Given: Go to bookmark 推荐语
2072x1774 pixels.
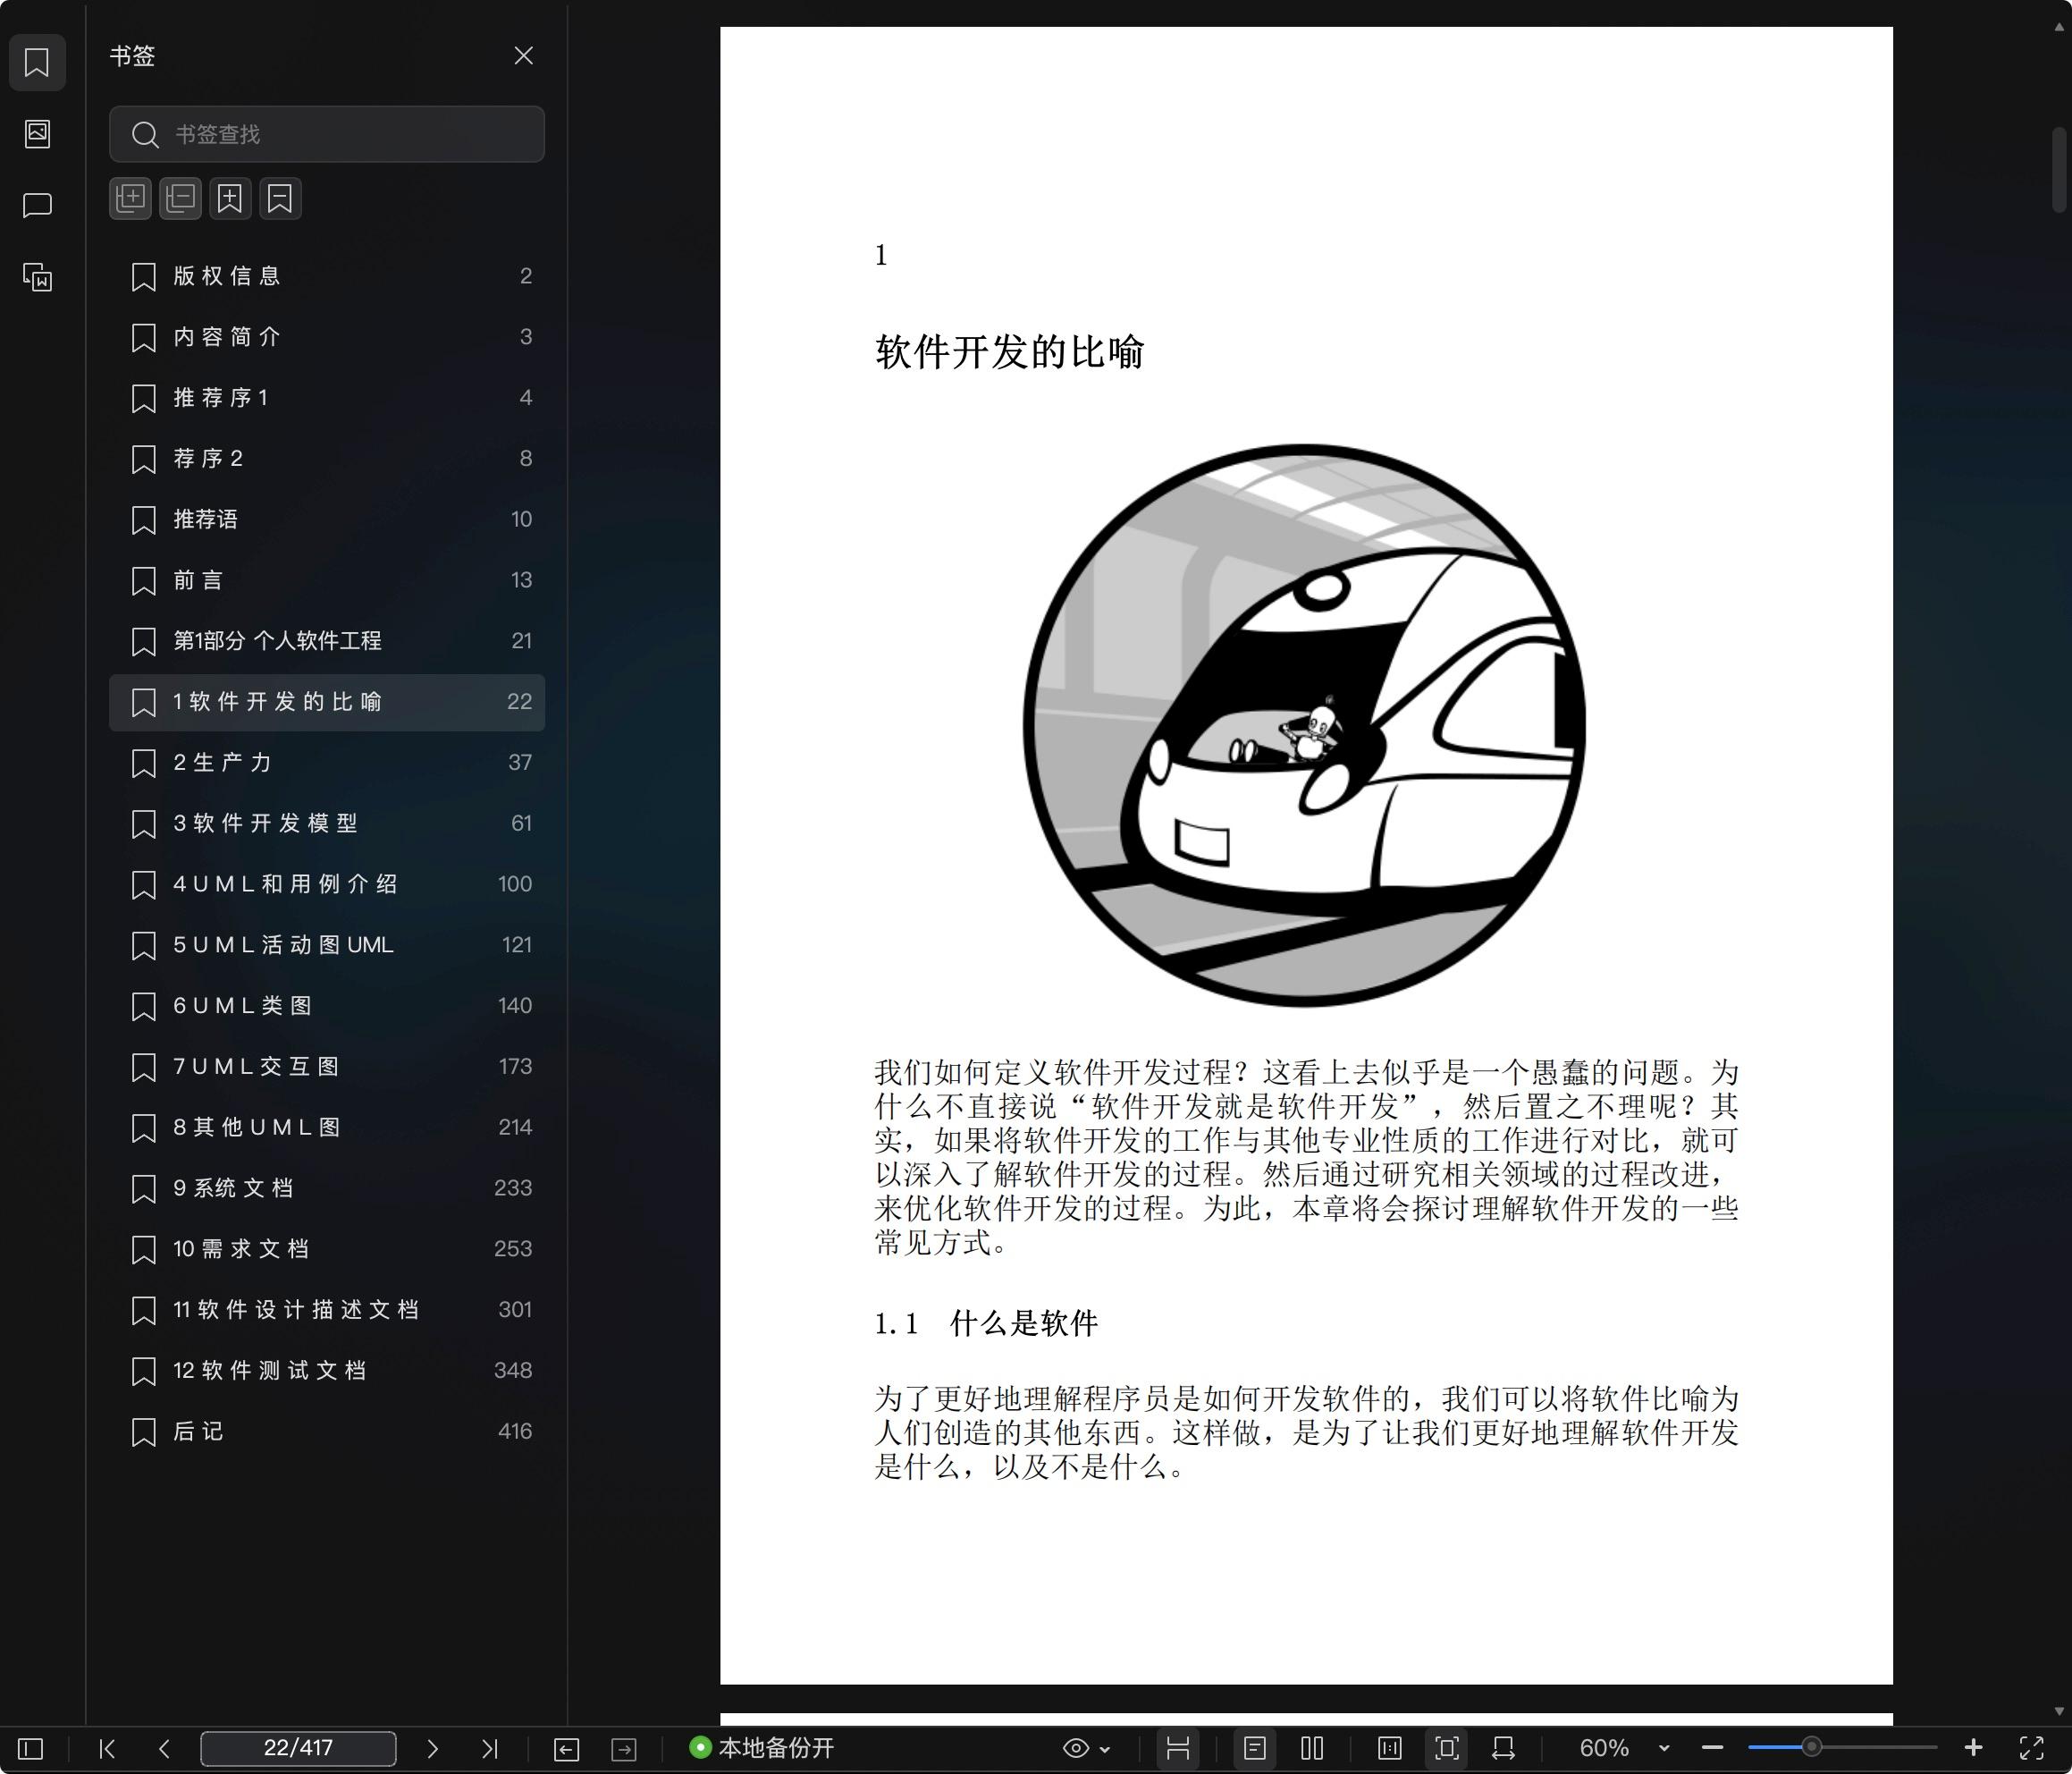Looking at the screenshot, I should (327, 520).
